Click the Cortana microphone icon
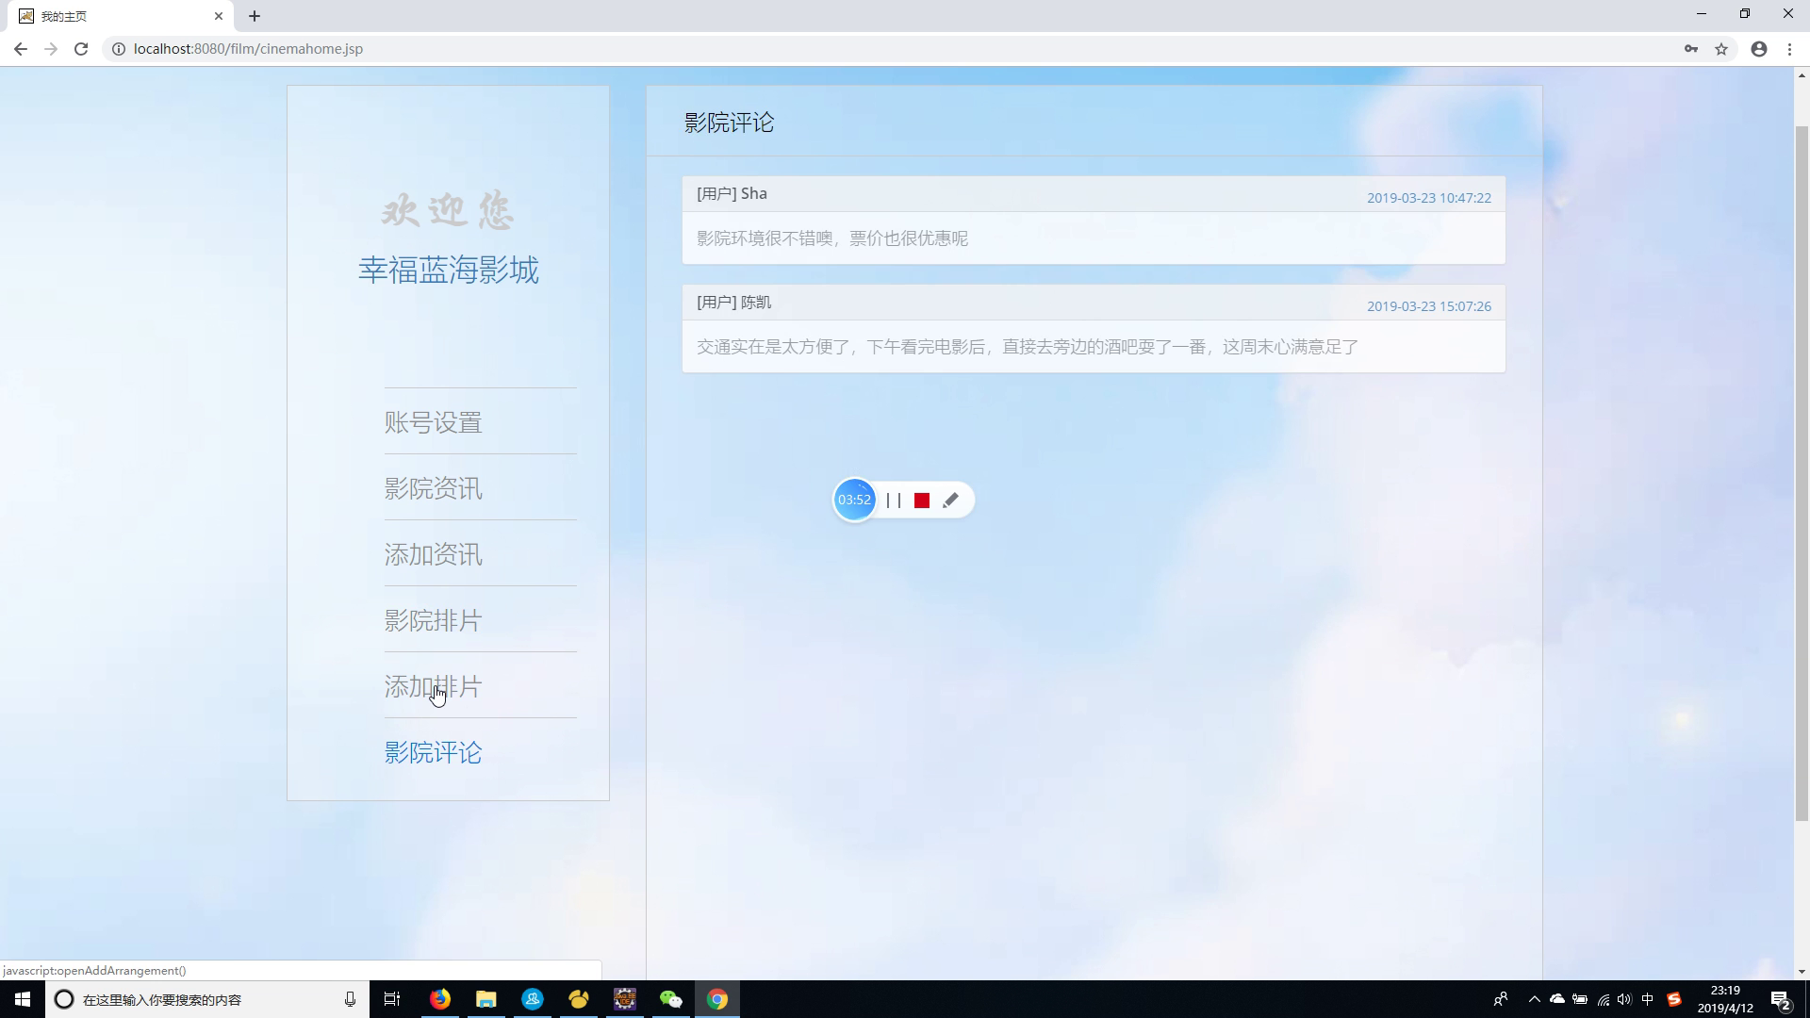1810x1018 pixels. click(x=350, y=999)
